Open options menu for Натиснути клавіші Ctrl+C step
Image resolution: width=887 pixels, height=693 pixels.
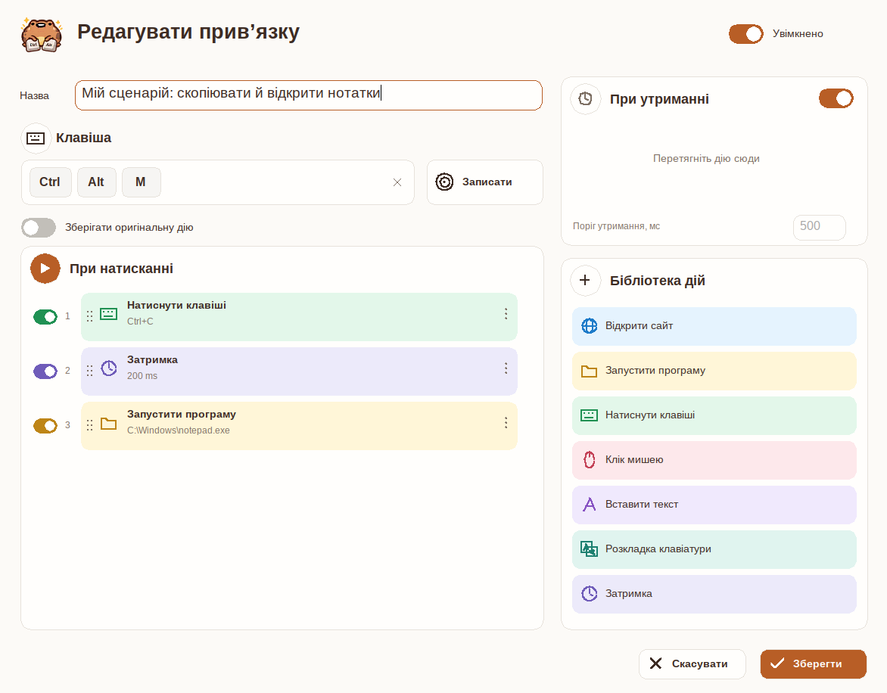tap(506, 314)
